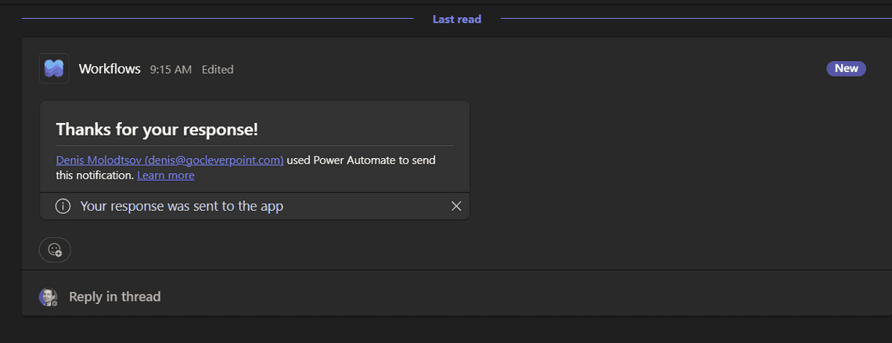
Task: Click the info icon beside response message
Action: (x=63, y=206)
